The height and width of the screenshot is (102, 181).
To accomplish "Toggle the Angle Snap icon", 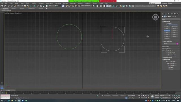I will point(70,6).
